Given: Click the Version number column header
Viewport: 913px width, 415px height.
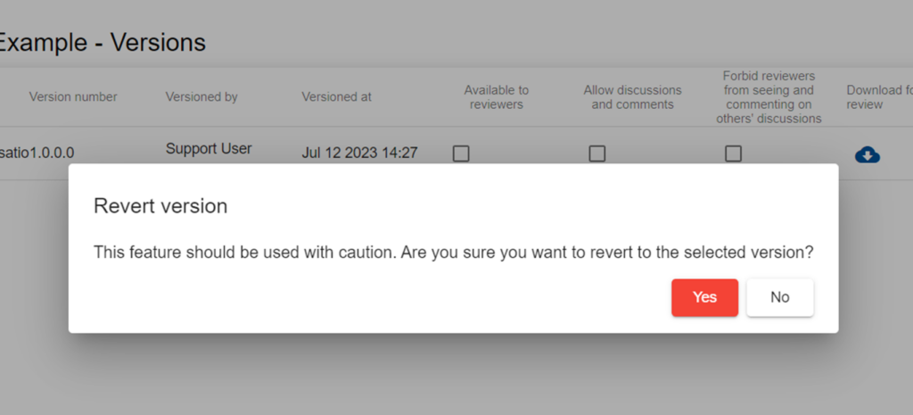Looking at the screenshot, I should coord(73,96).
